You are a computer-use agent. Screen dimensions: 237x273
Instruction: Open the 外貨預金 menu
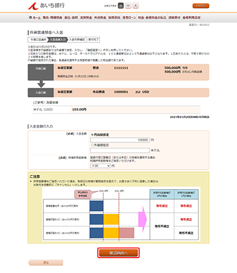coord(100,18)
